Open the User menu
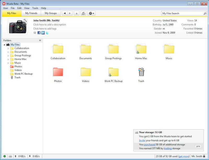Screen dimensions: 209x160 [5, 8]
